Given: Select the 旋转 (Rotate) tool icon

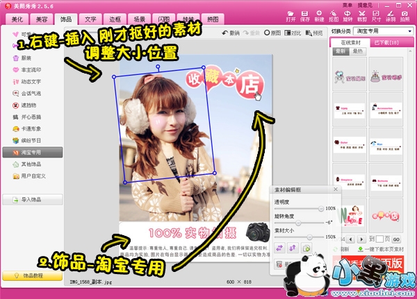Looking at the screenshot, I should tap(347, 14).
